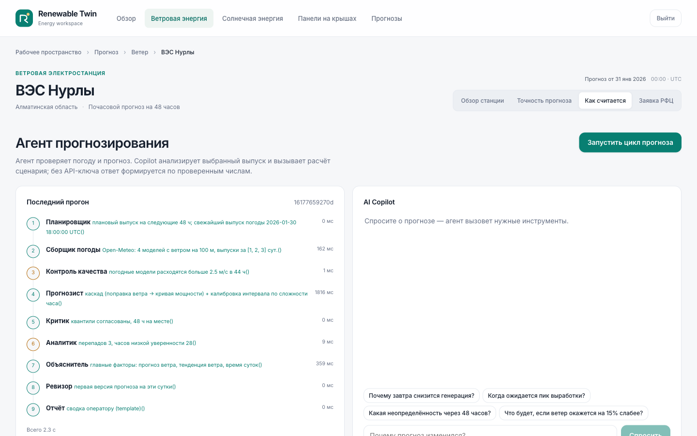Click the Renewable Twin logo icon
The image size is (697, 436).
(x=24, y=18)
